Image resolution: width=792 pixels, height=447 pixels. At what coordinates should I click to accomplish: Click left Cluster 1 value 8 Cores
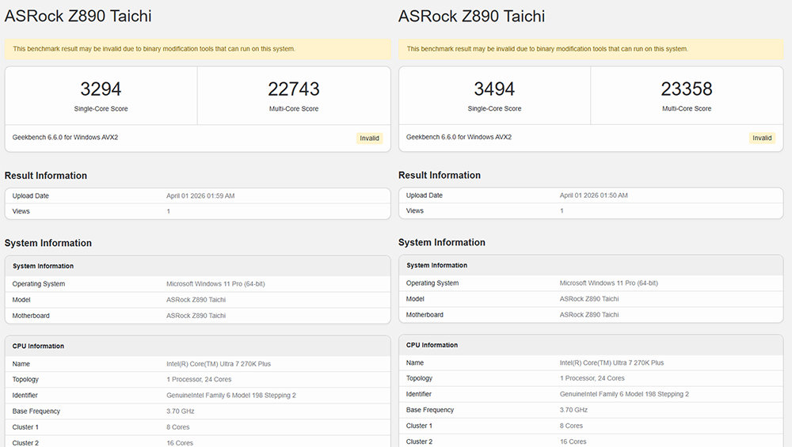[177, 427]
